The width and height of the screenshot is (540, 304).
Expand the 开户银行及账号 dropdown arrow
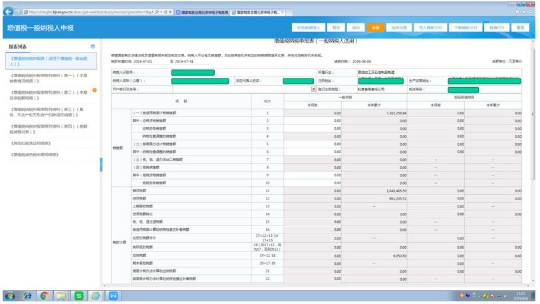[314, 89]
